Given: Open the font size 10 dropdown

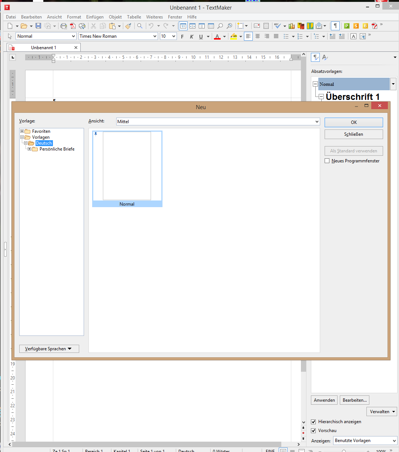Looking at the screenshot, I should point(168,36).
